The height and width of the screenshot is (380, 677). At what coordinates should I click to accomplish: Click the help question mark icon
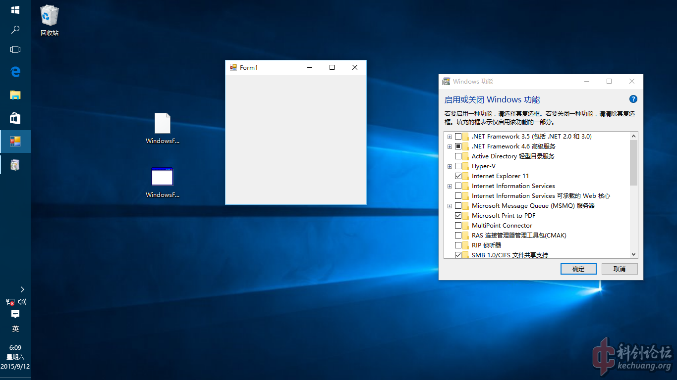pyautogui.click(x=633, y=99)
